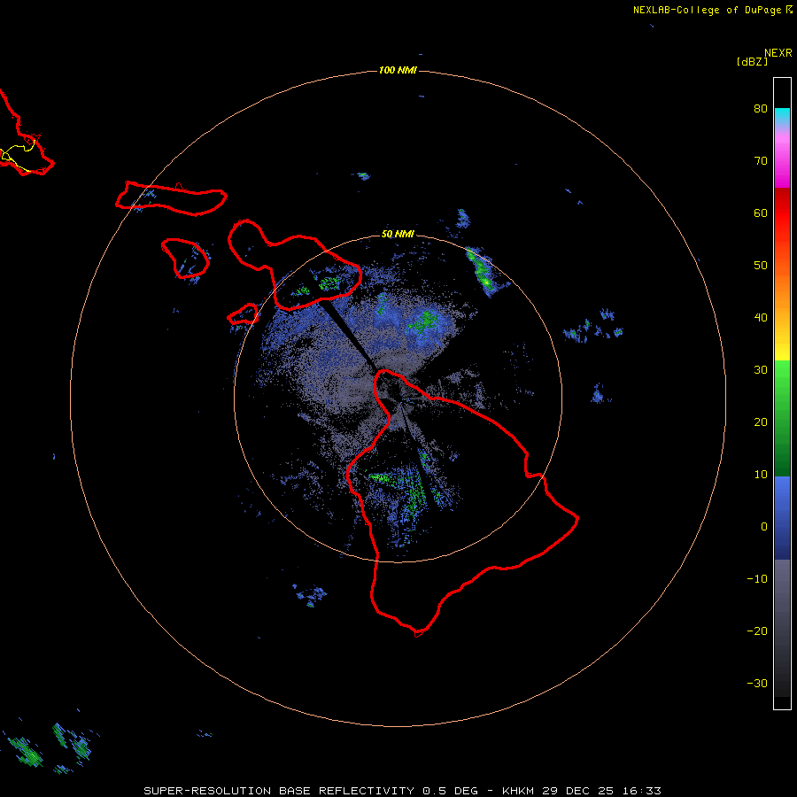Pick the yellow band of the color bar
797x797 pixels.
click(x=782, y=348)
